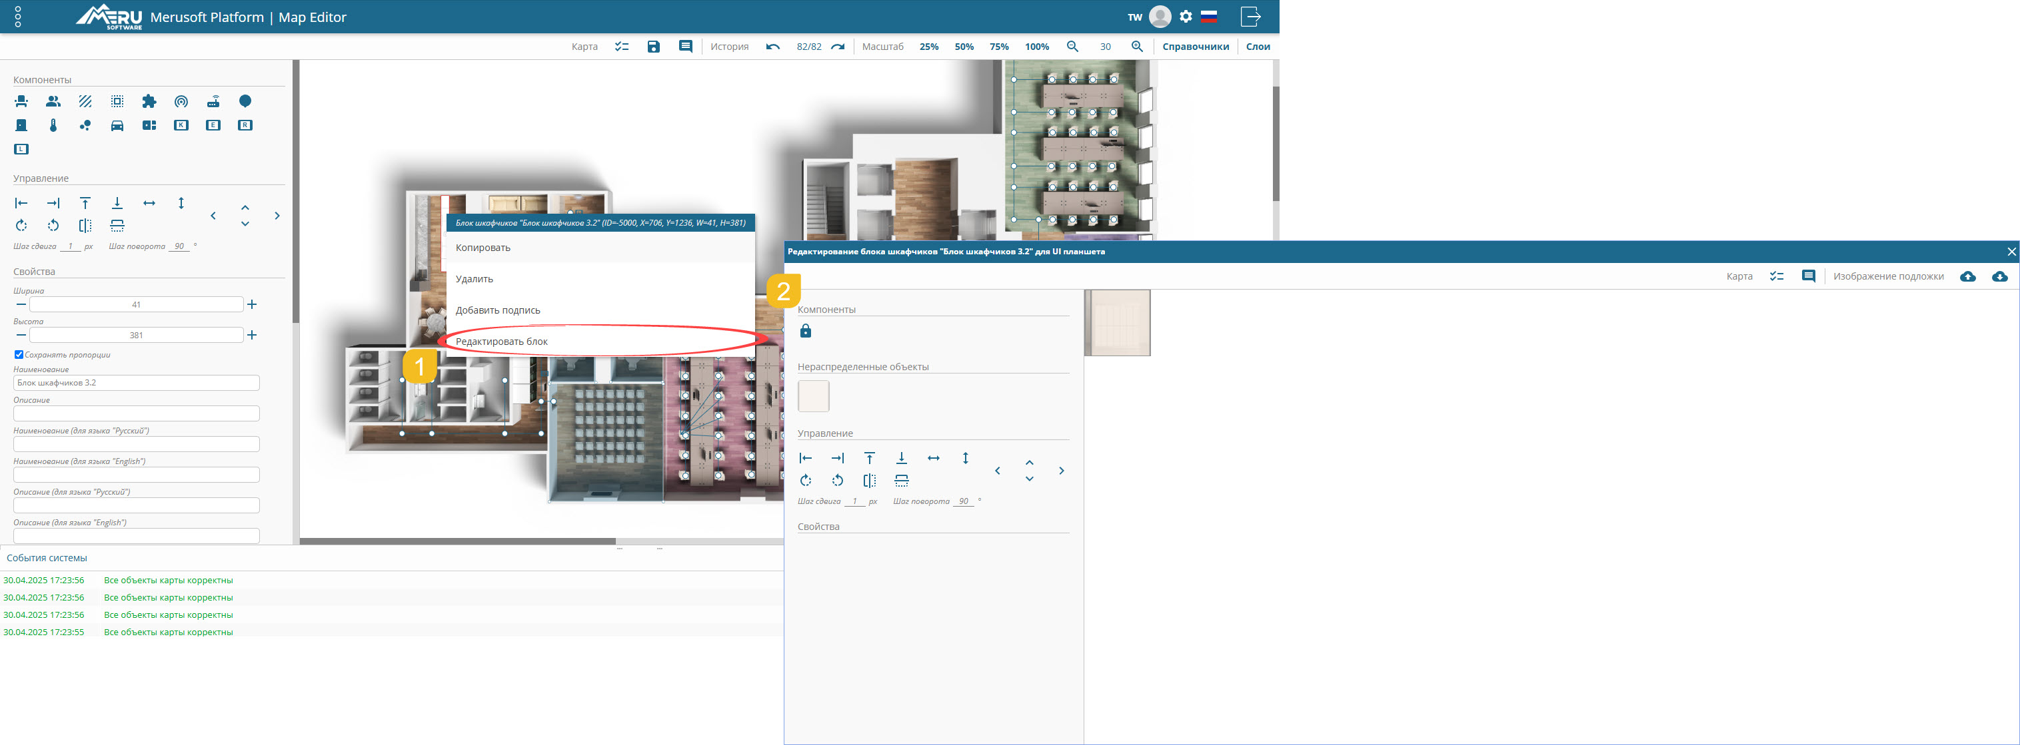Screen dimensions: 2020x745
Task: Select the puzzle piece component
Action: [x=149, y=101]
